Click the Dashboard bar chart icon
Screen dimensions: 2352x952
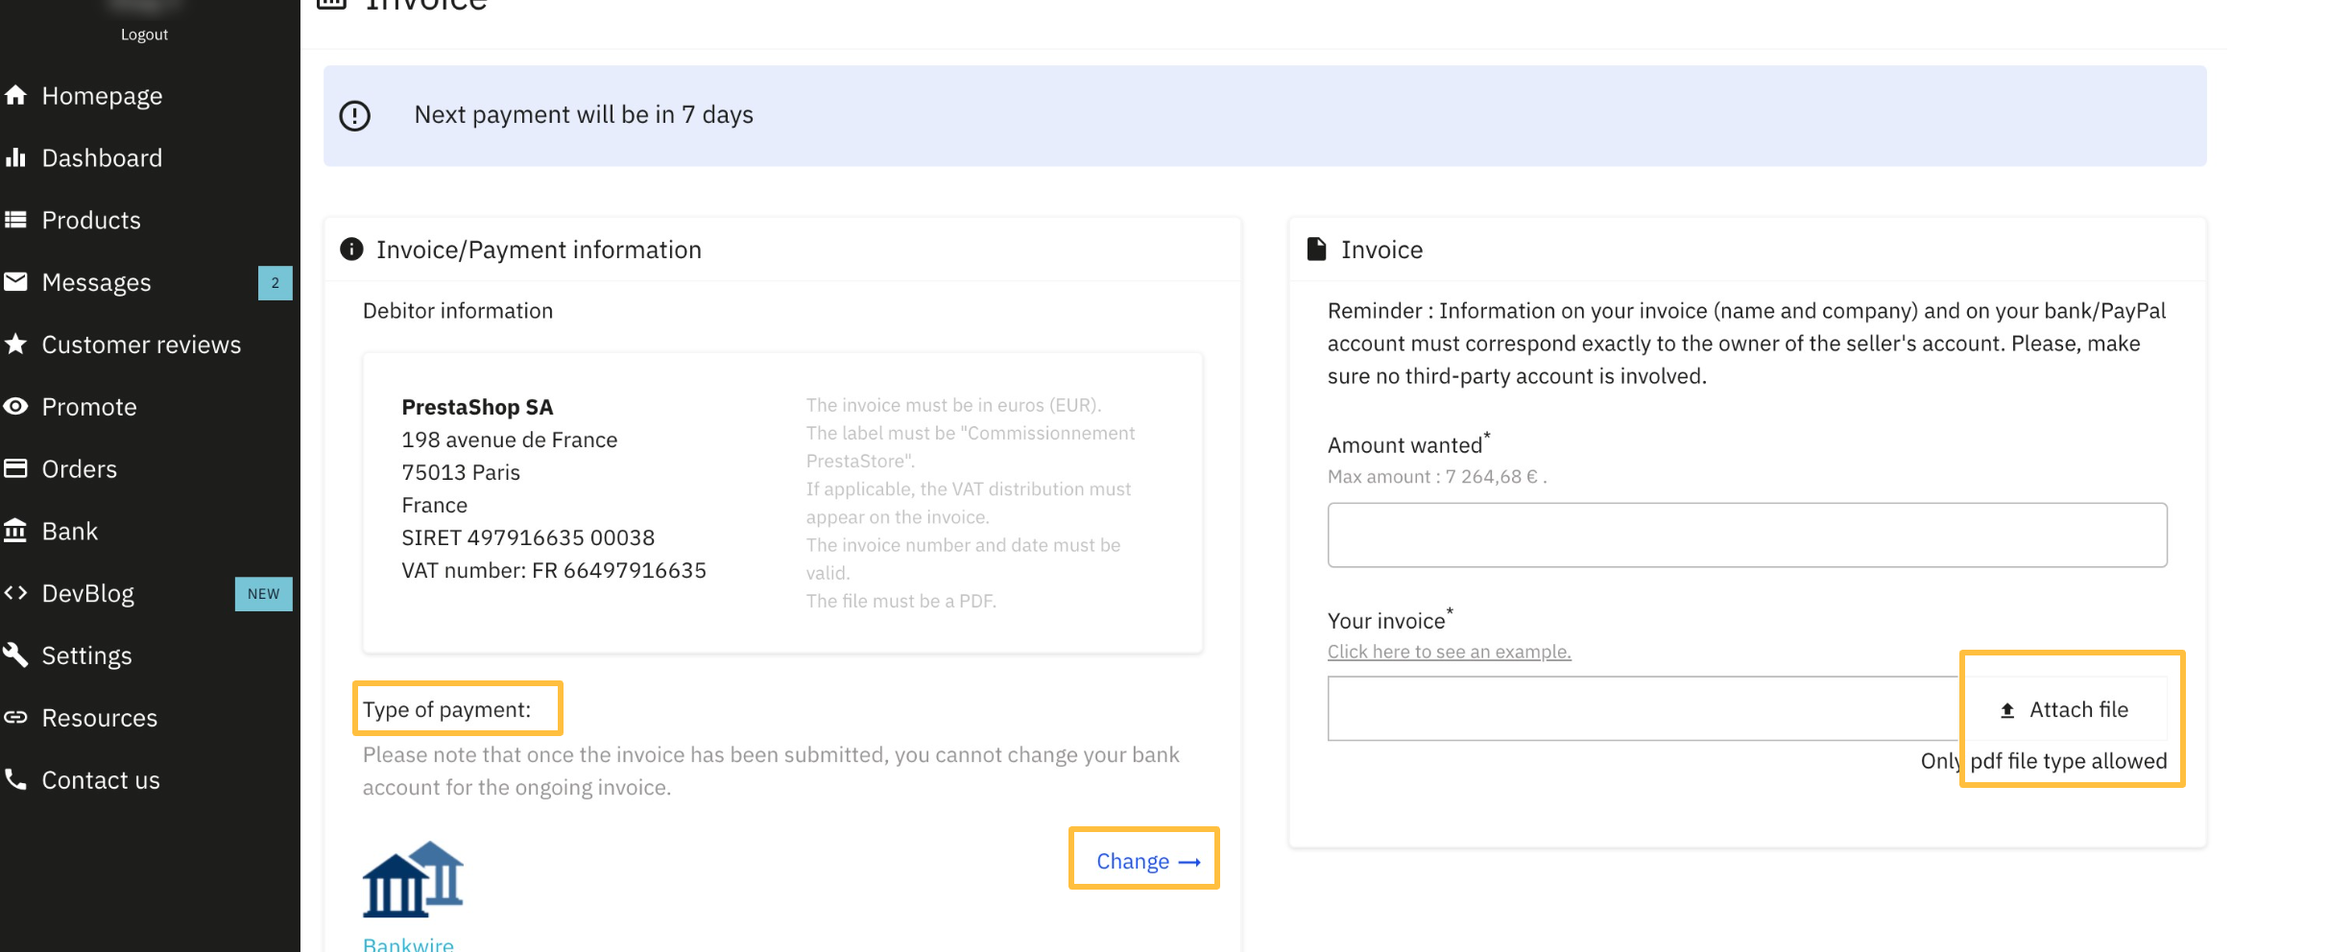tap(15, 157)
